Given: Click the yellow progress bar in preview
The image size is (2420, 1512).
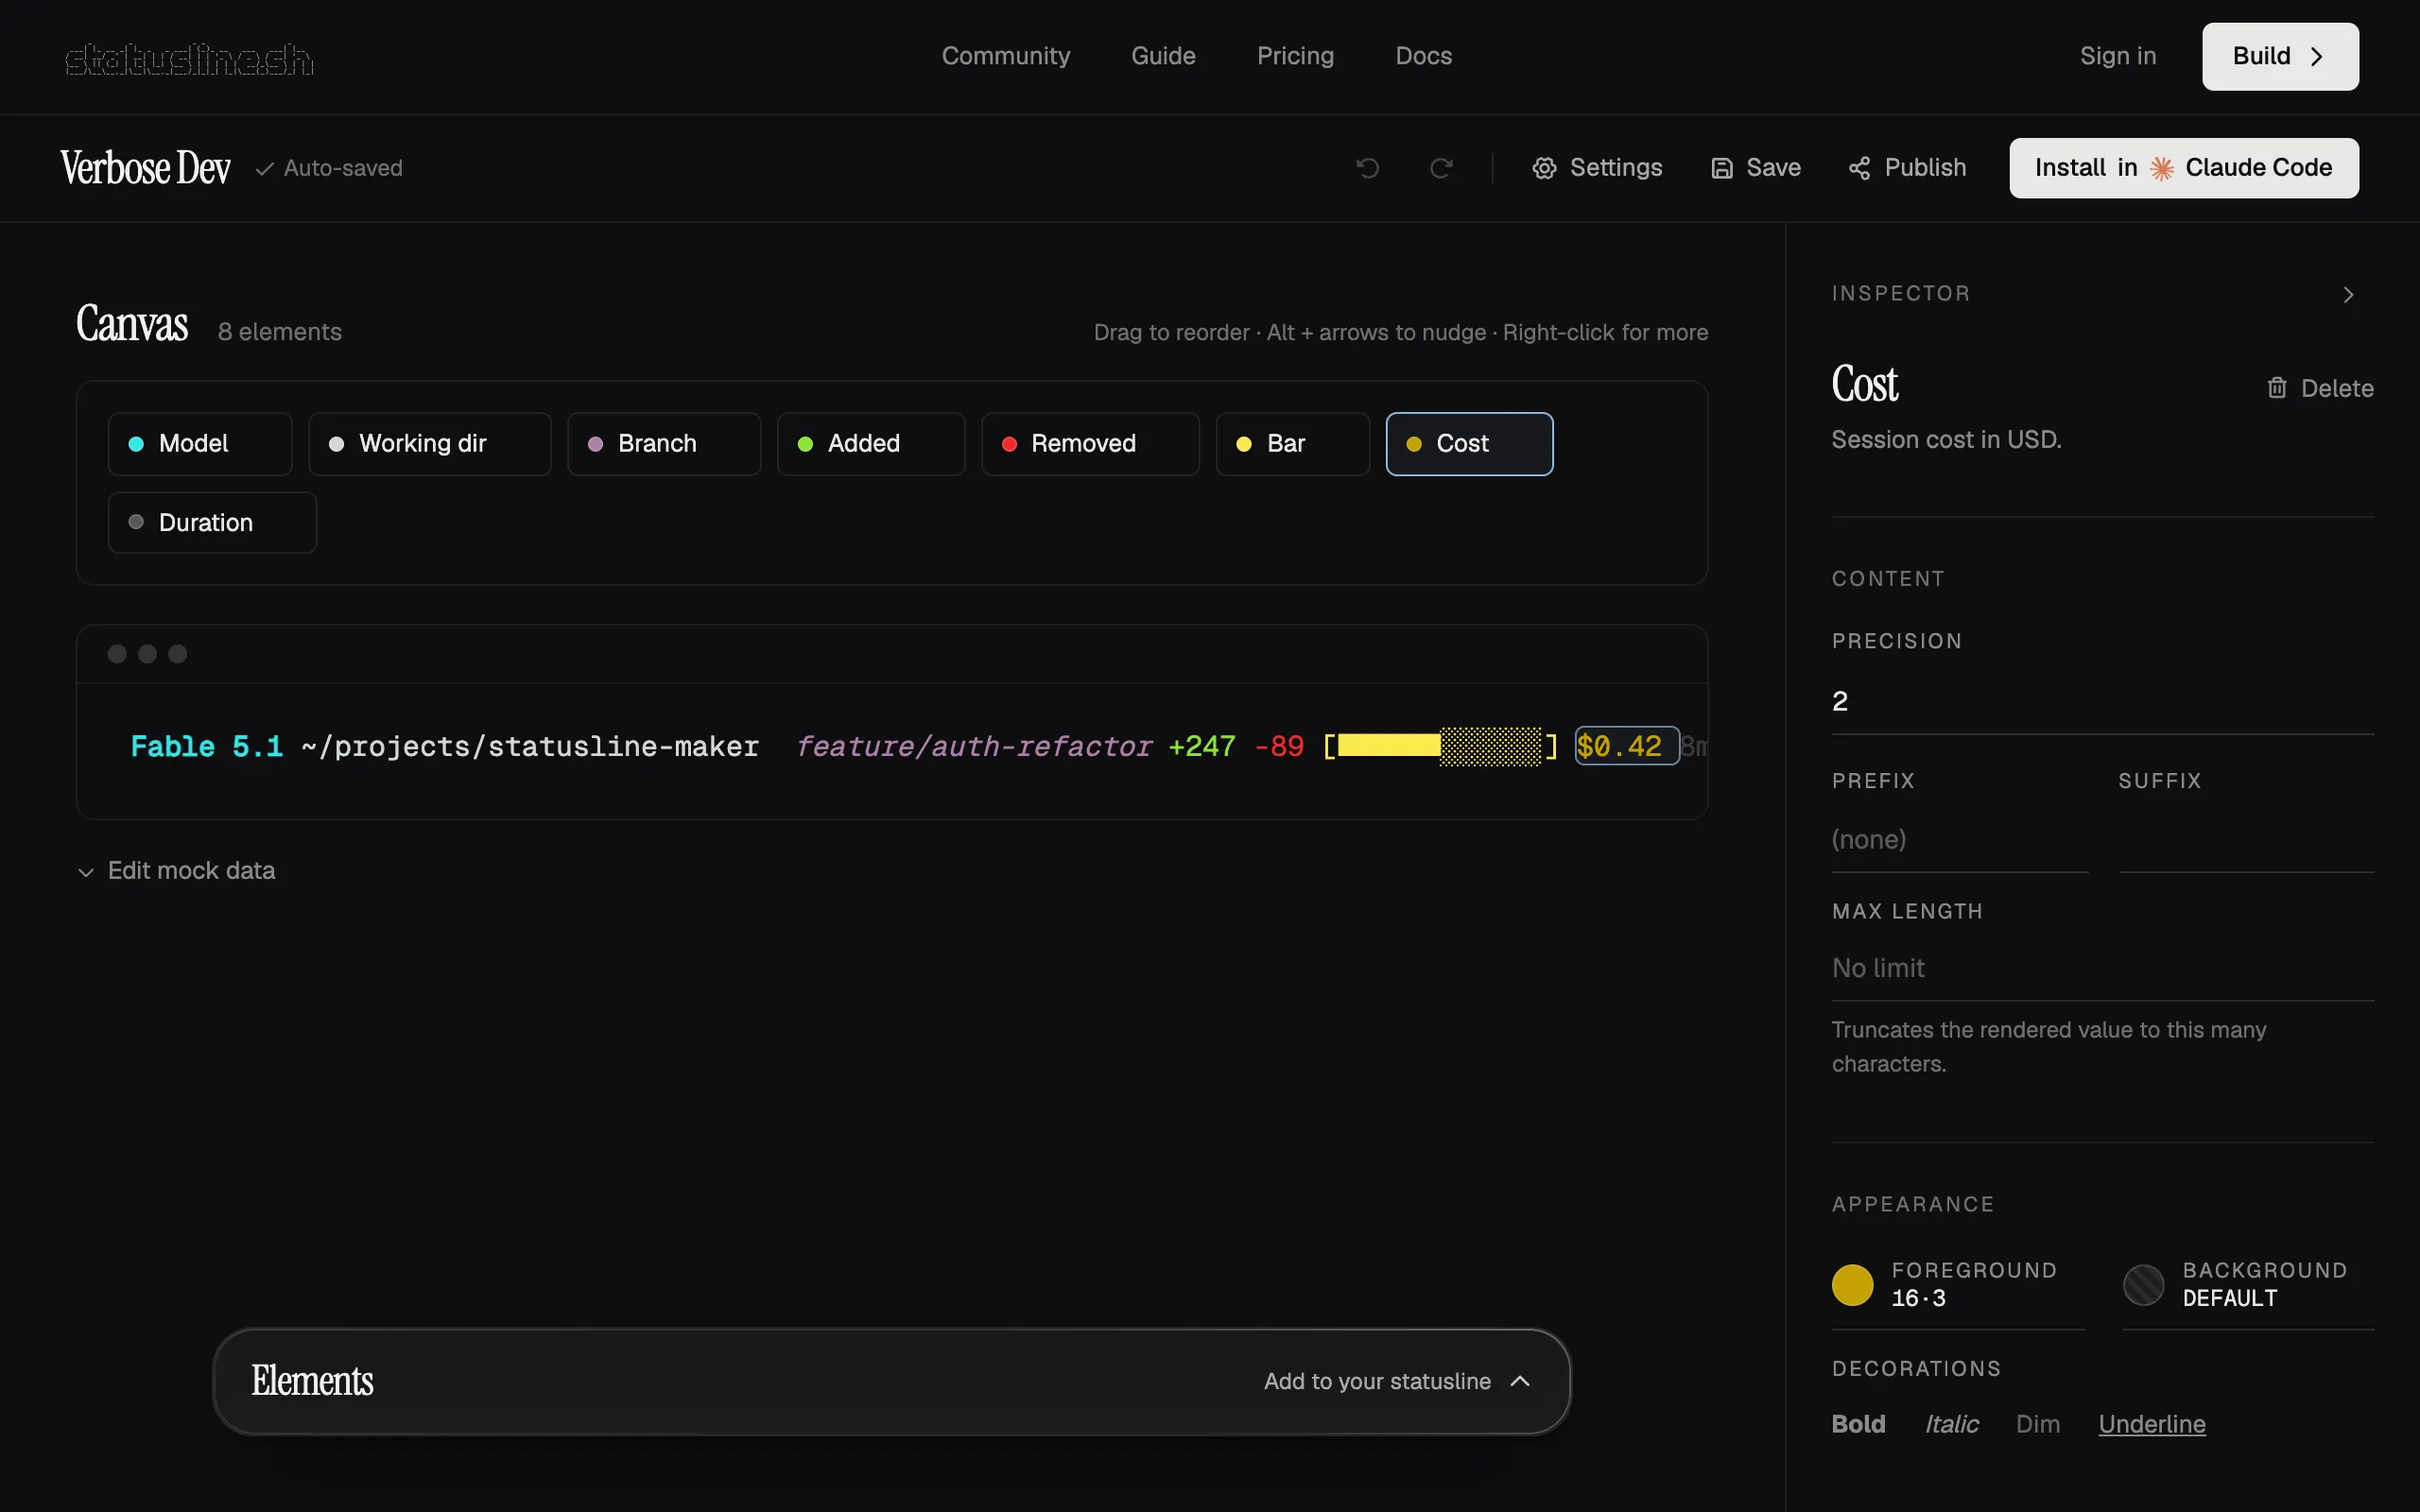Looking at the screenshot, I should pyautogui.click(x=1440, y=746).
